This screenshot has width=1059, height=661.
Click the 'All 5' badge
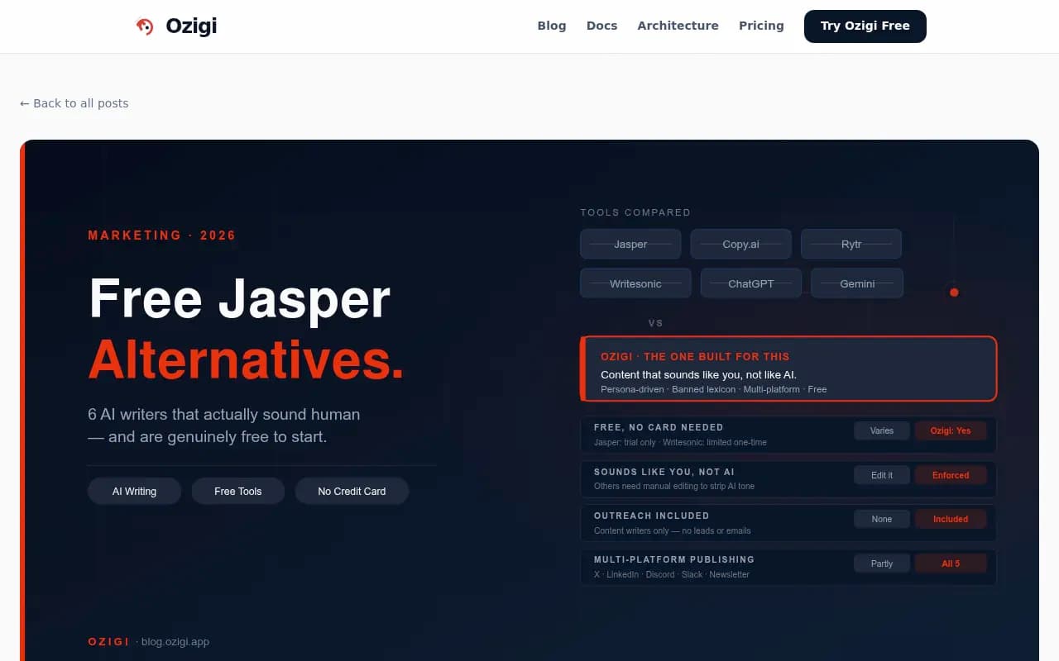pyautogui.click(x=951, y=564)
